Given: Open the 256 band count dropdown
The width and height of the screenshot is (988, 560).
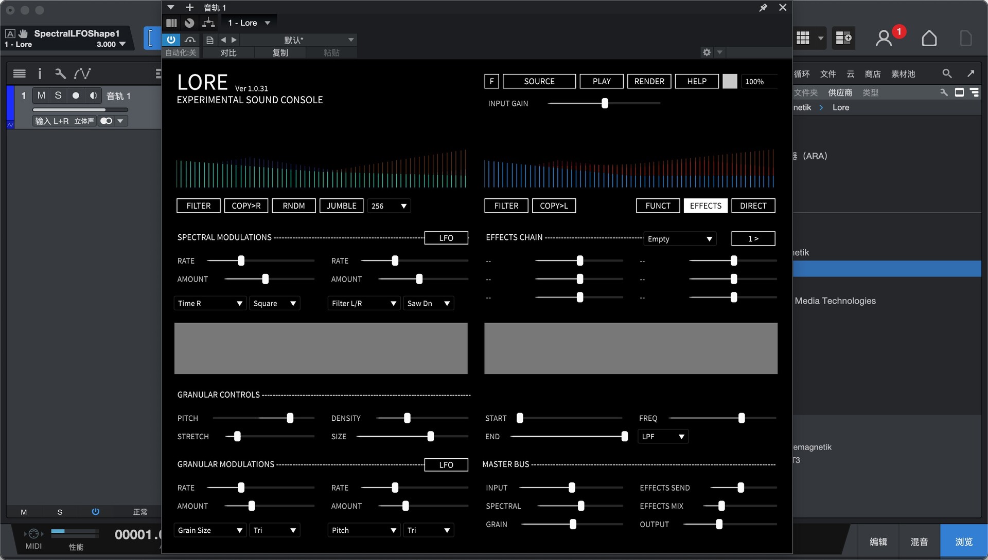Looking at the screenshot, I should 389,206.
